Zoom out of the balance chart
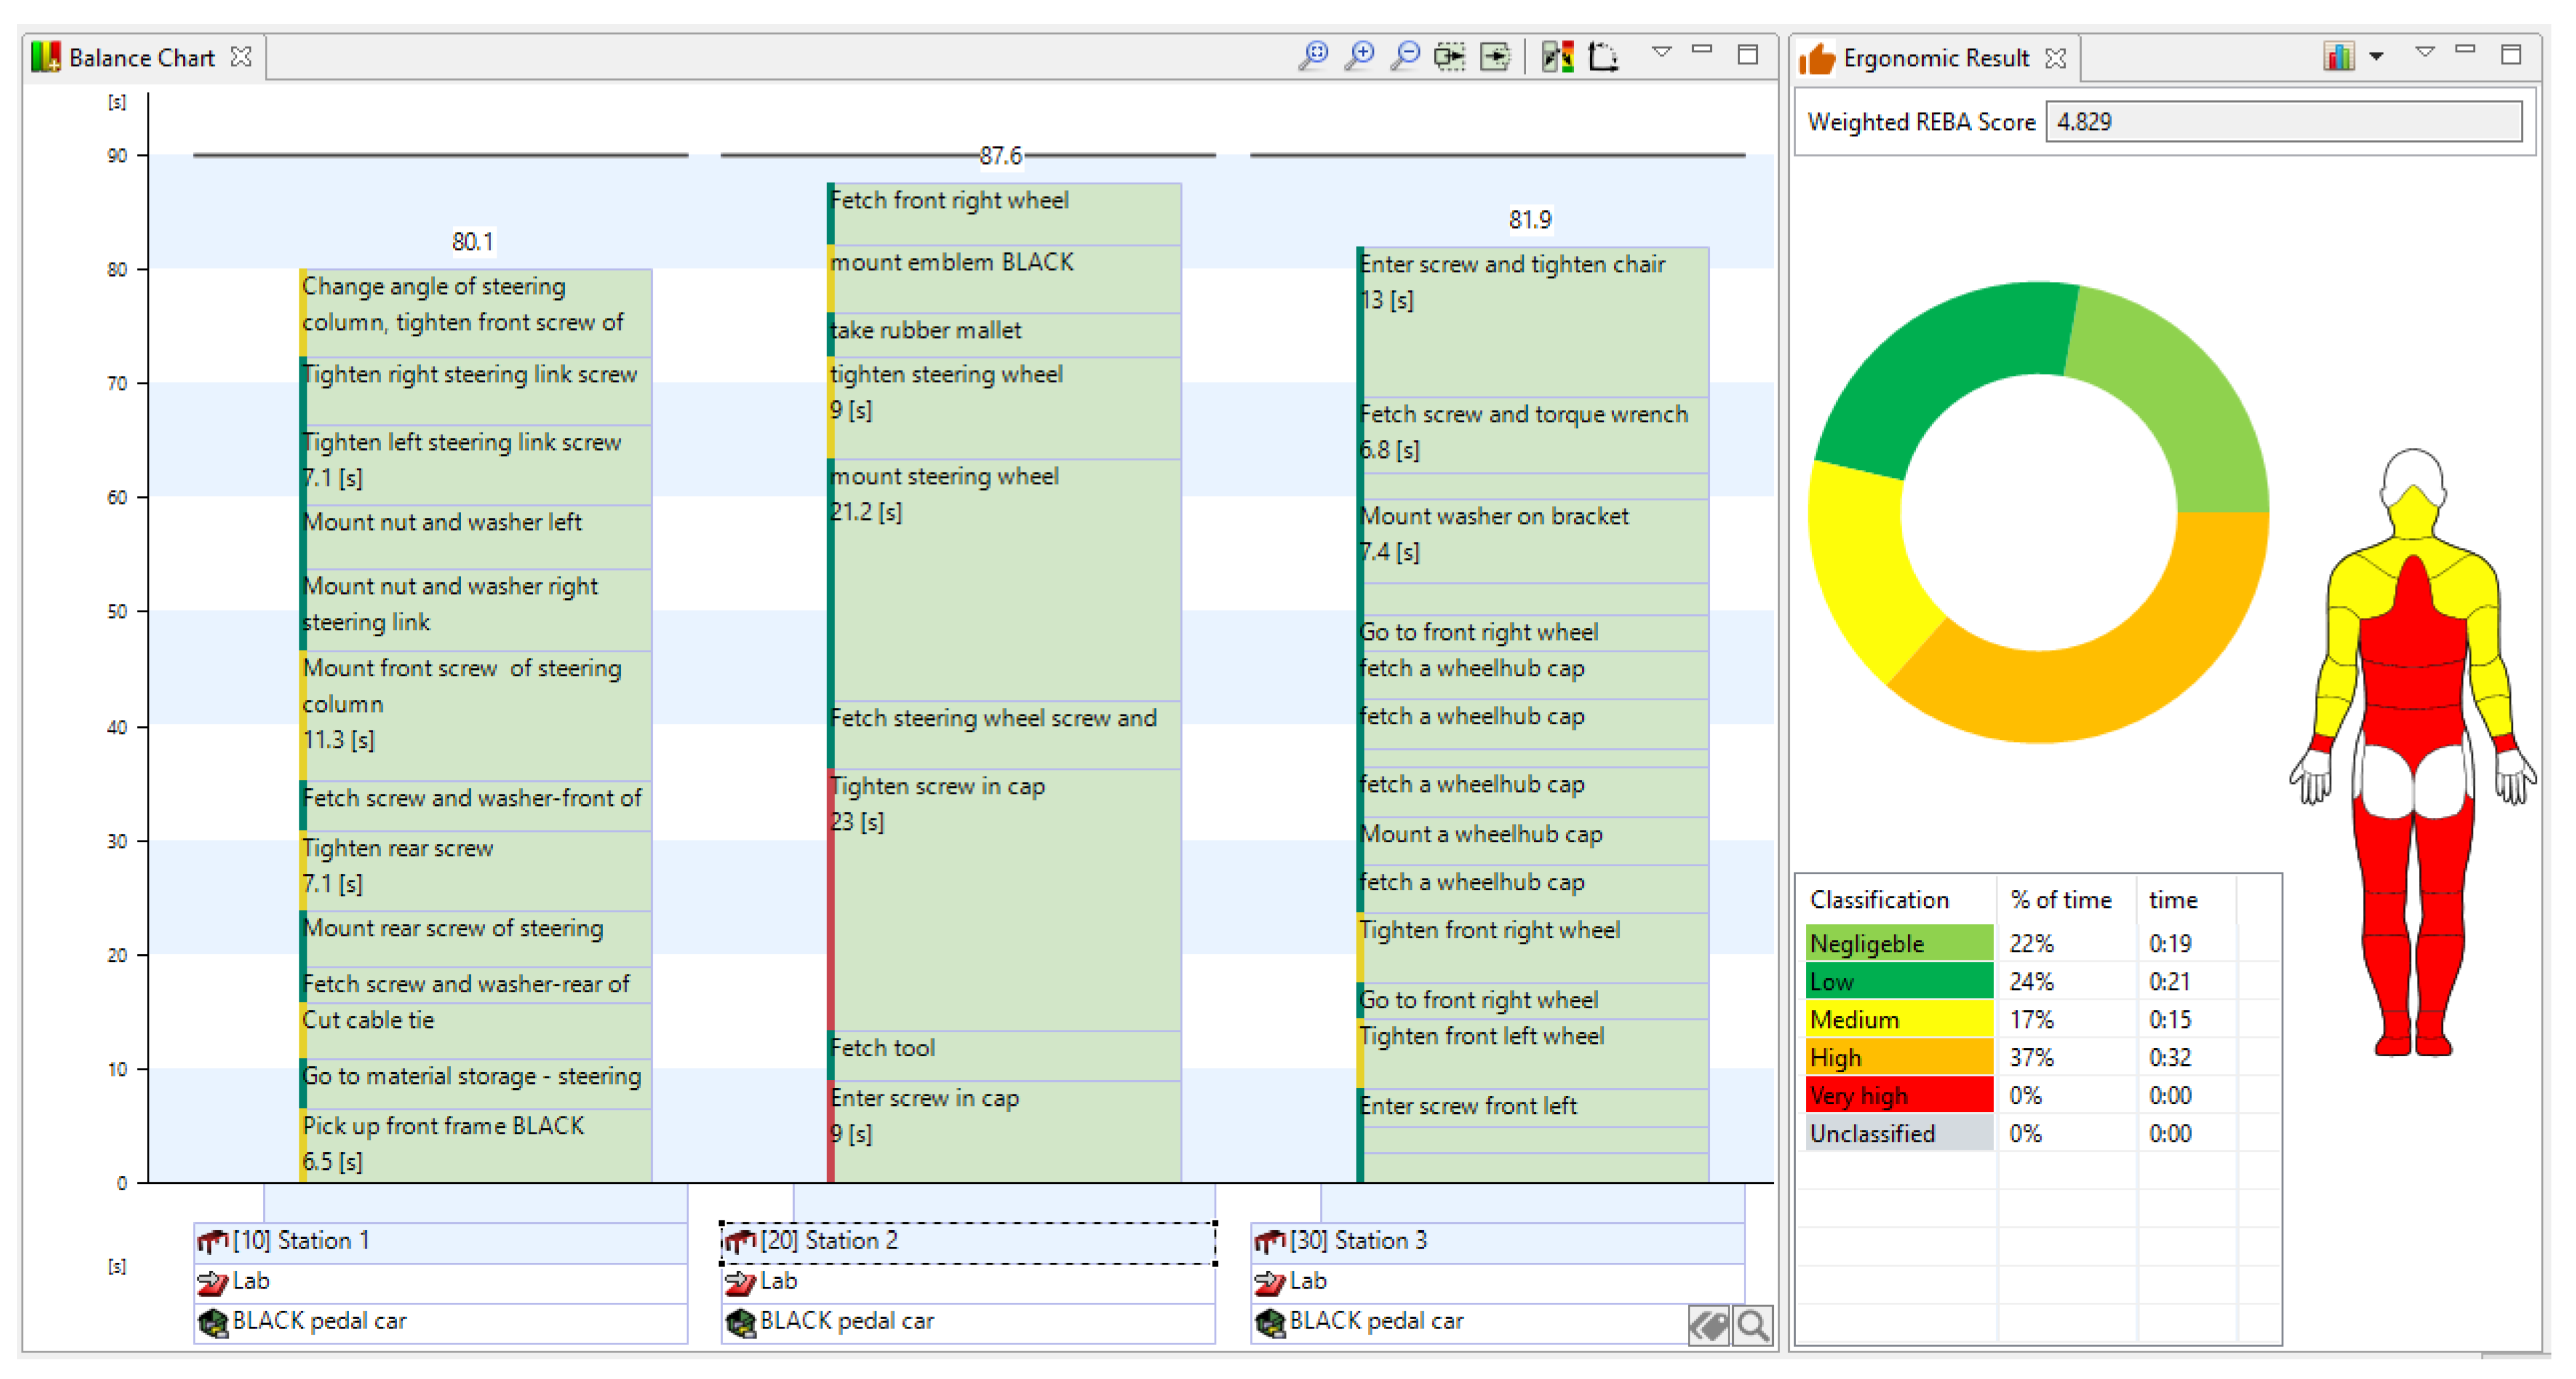Viewport: 2576px width, 1379px height. pos(1406,55)
